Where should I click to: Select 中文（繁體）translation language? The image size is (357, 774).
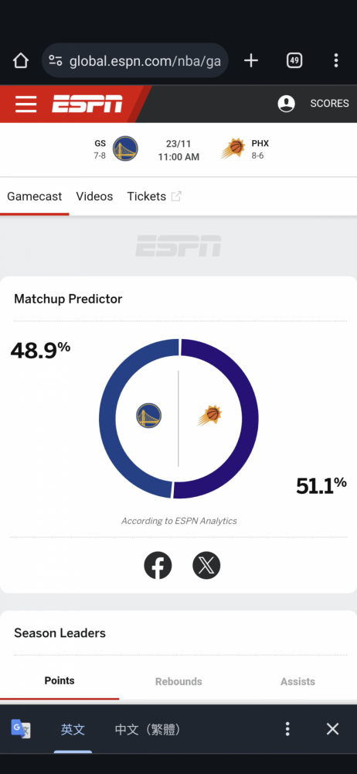(148, 730)
